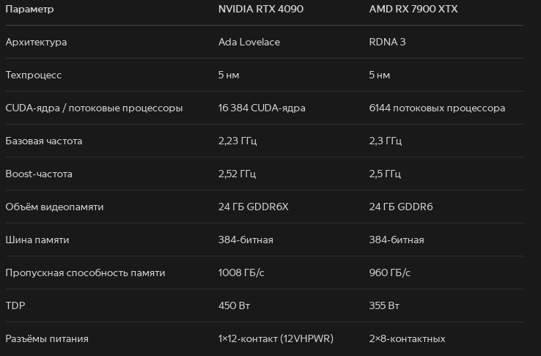Select the "1008 ГБ/с" bandwidth value
The image size is (541, 356).
pyautogui.click(x=241, y=272)
